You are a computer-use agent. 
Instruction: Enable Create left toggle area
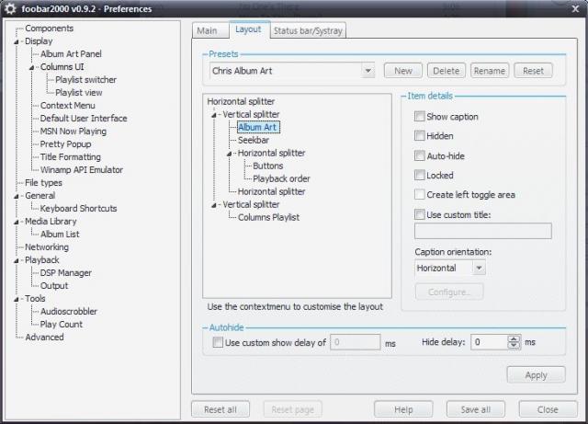(420, 195)
